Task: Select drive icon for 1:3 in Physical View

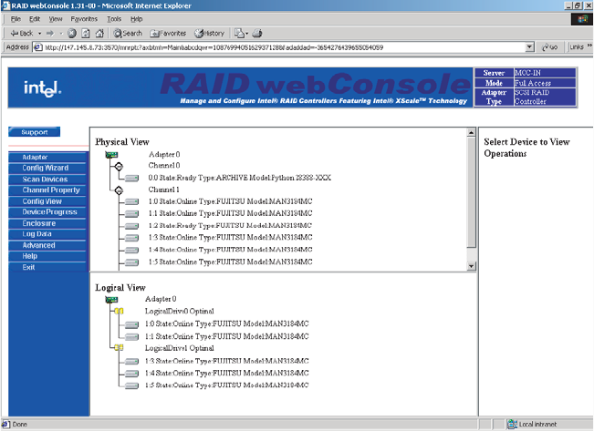Action: [x=131, y=238]
